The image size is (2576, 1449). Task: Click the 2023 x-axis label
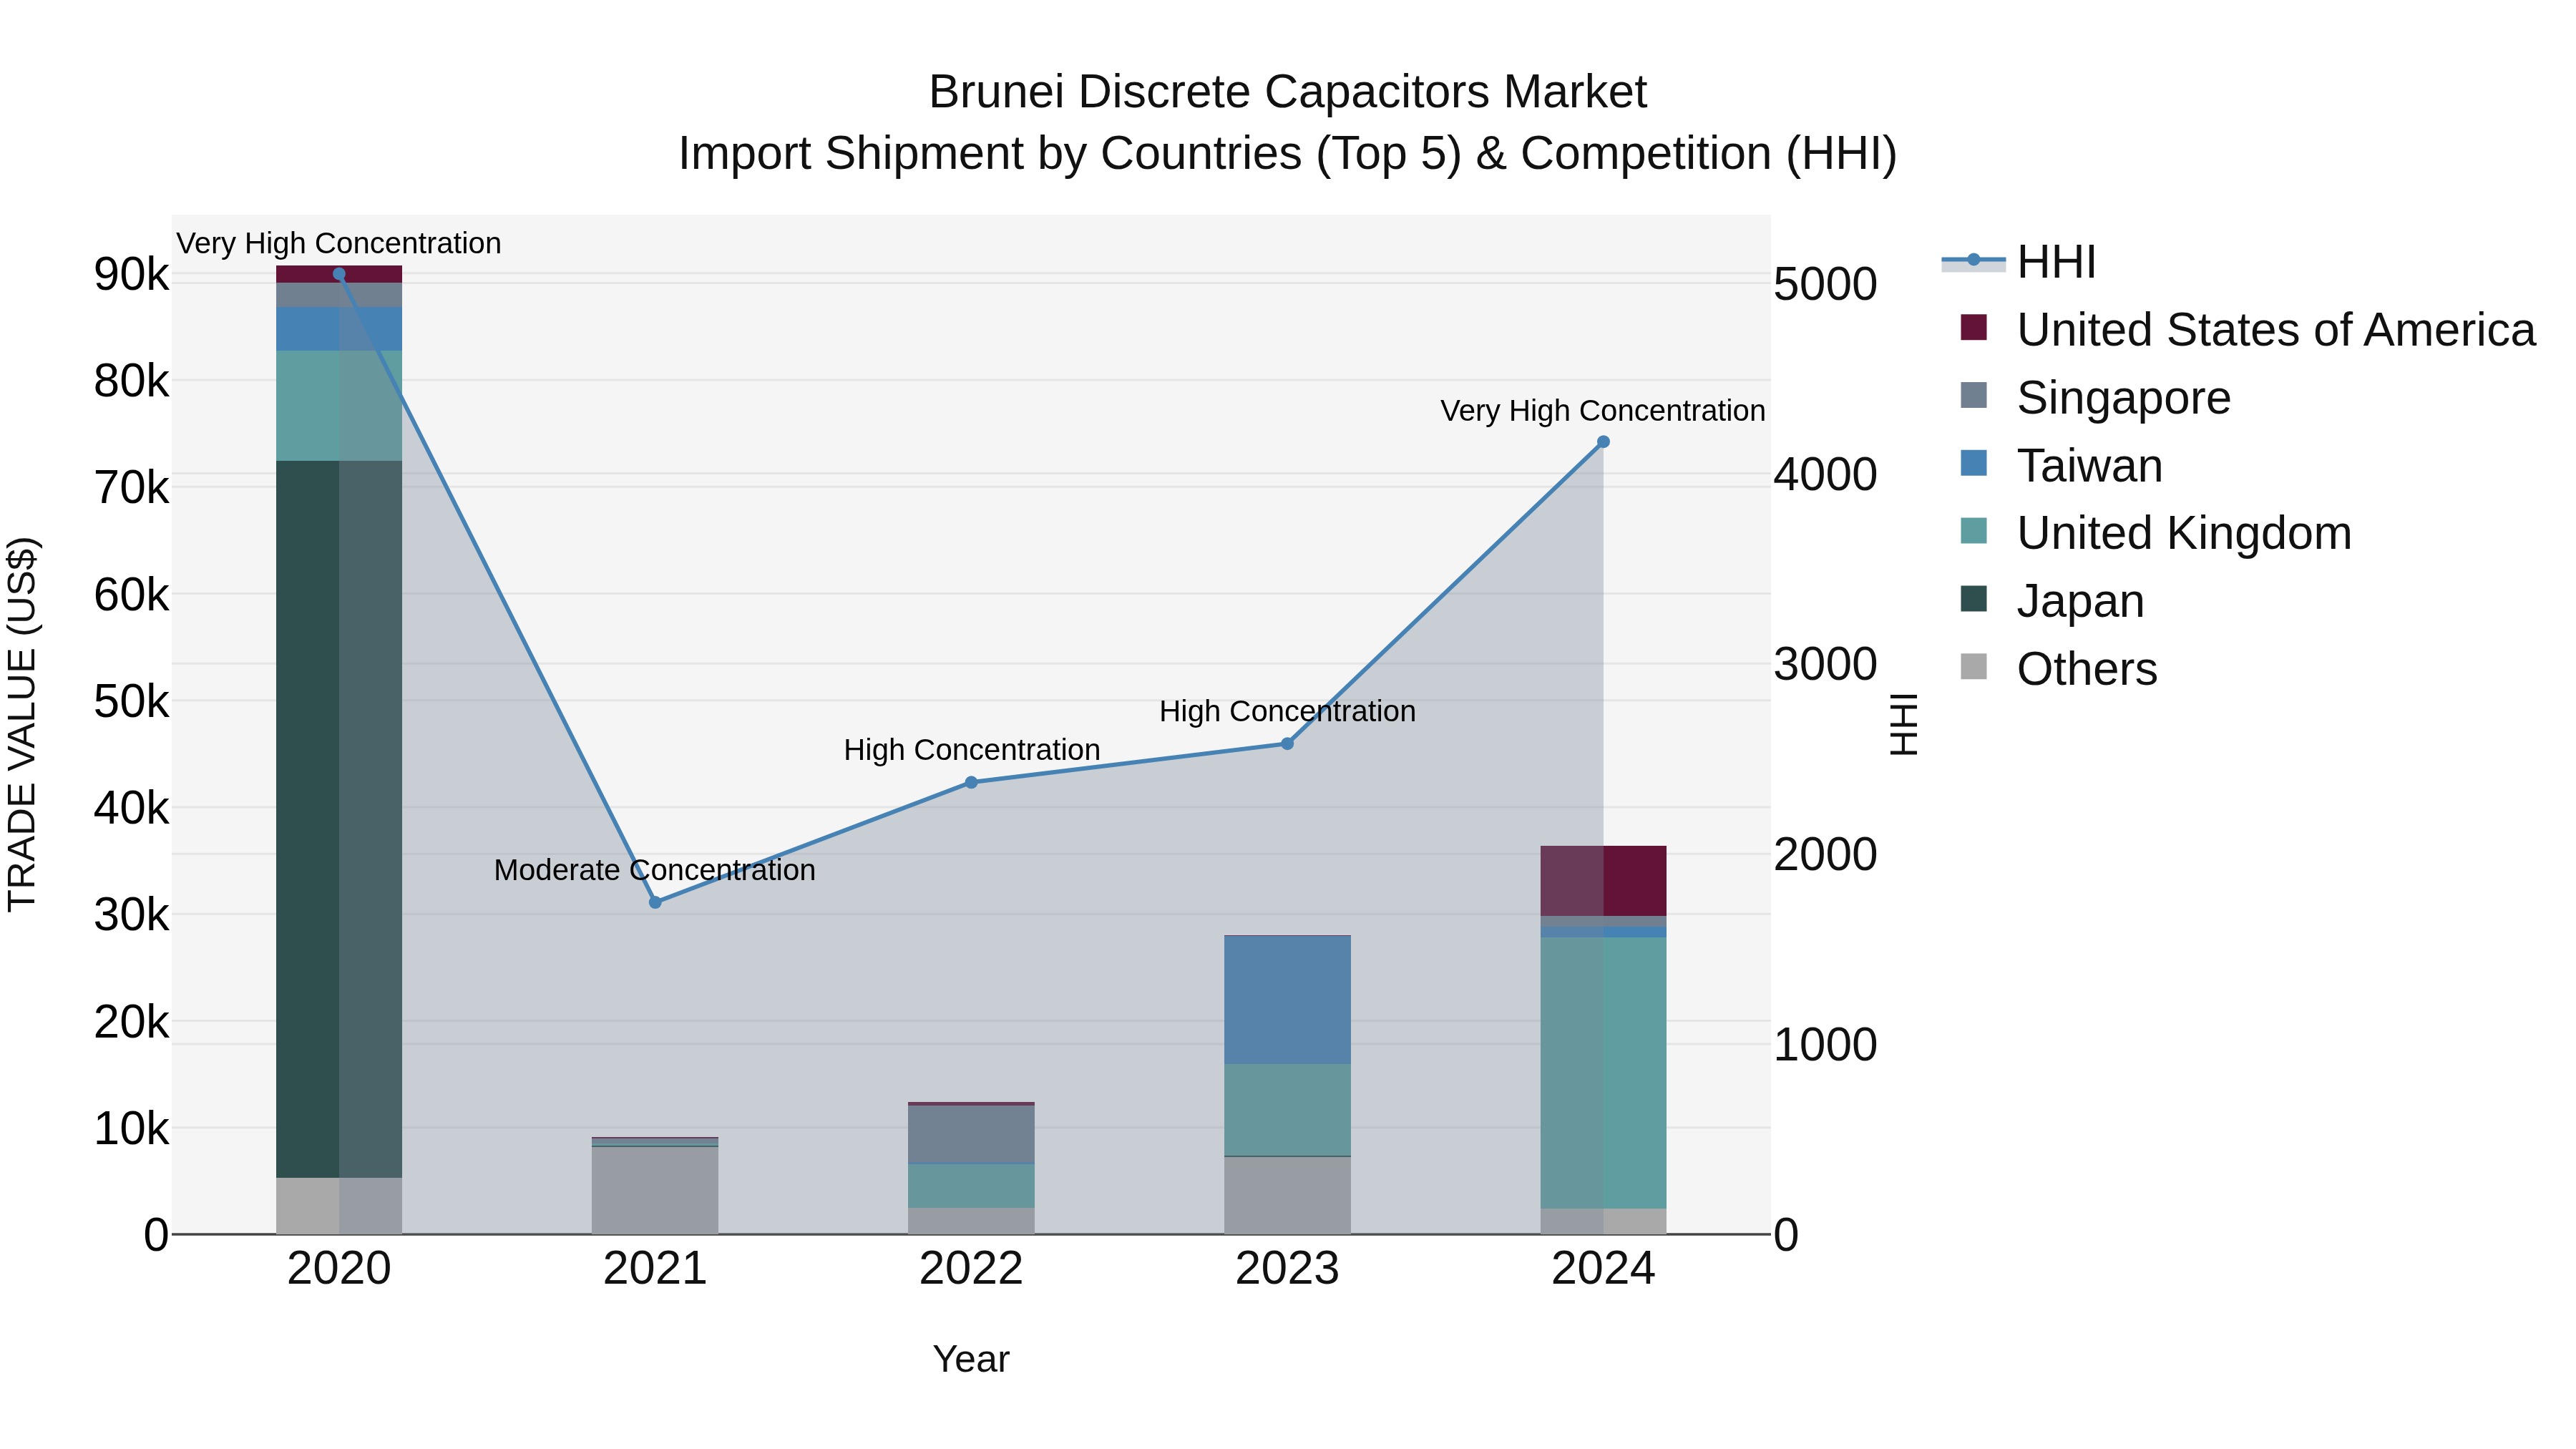[1287, 1269]
